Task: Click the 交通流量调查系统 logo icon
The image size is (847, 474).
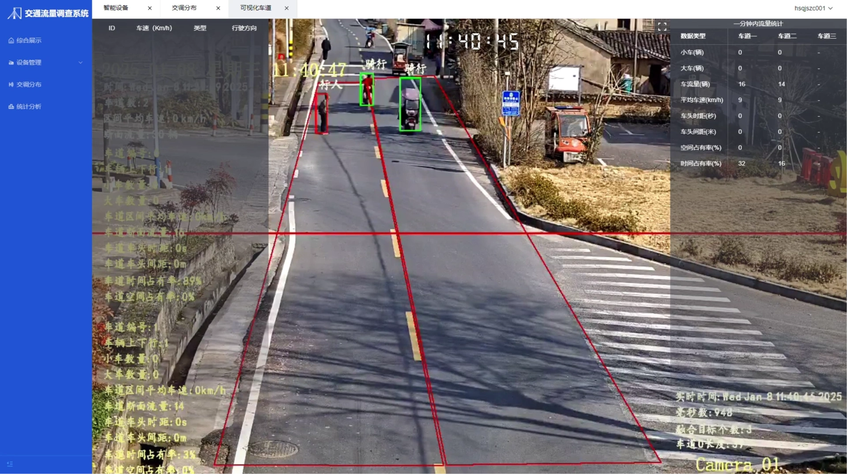Action: click(15, 13)
